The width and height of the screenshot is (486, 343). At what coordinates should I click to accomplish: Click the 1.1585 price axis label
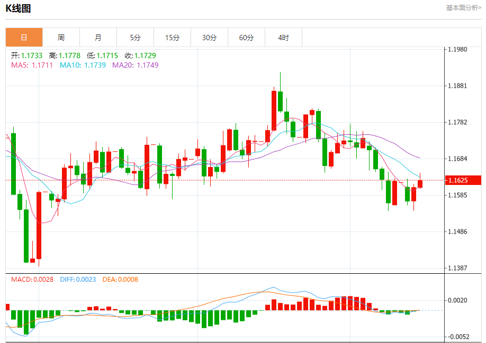[457, 195]
